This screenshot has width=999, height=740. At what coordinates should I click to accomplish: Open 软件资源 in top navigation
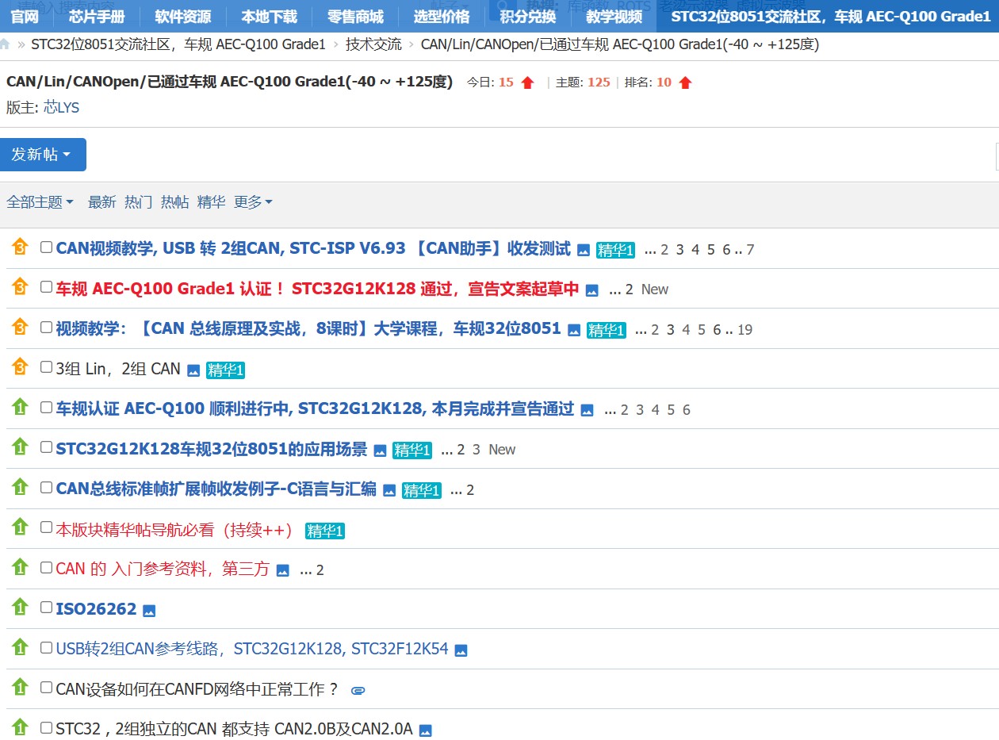click(x=183, y=16)
